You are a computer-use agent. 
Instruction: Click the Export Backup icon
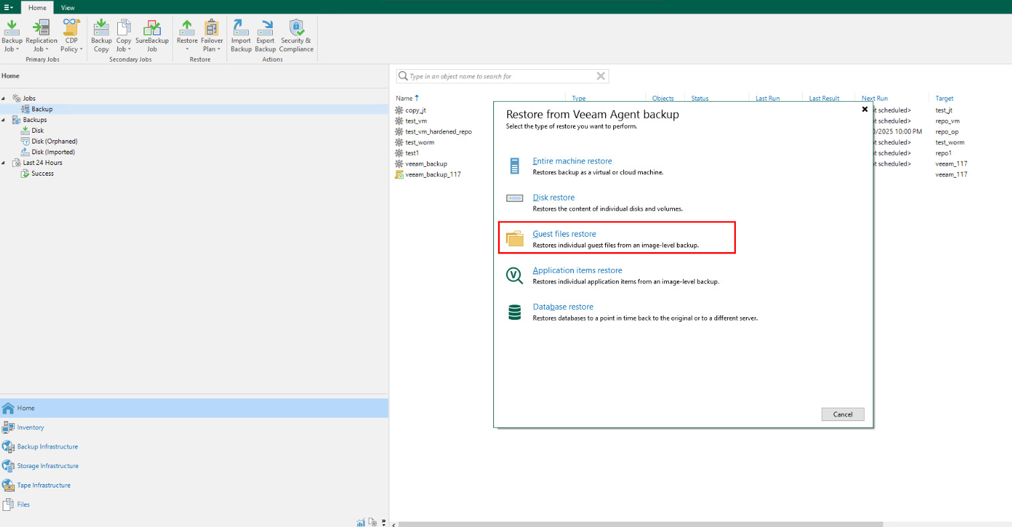(x=265, y=35)
